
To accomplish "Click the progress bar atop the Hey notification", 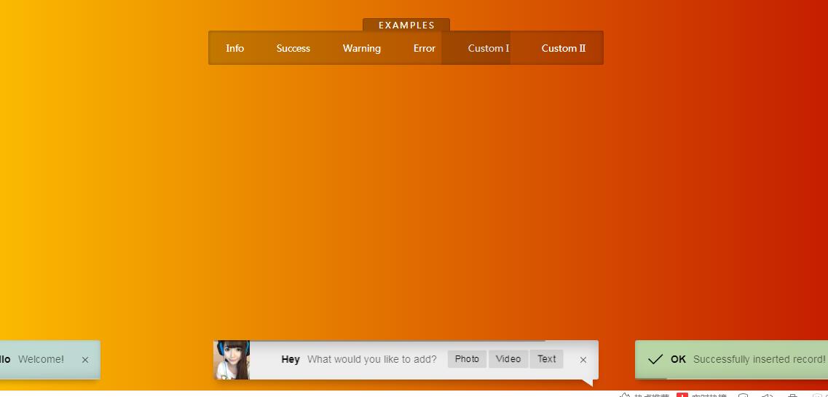I will pos(397,341).
